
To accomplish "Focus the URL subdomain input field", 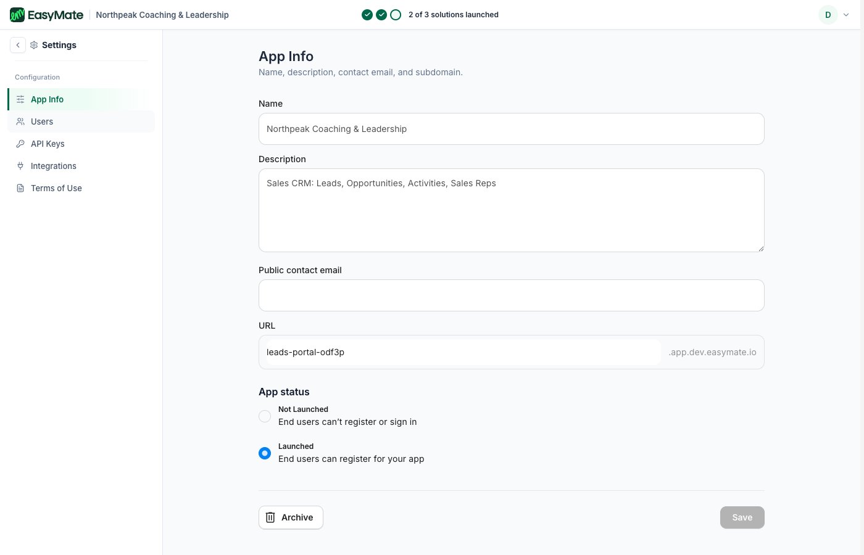I will [x=463, y=352].
